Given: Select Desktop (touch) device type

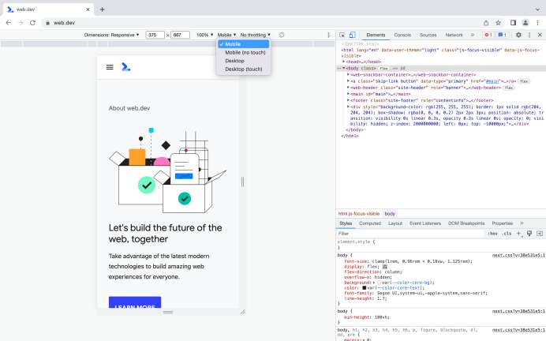Looking at the screenshot, I should click(x=243, y=69).
